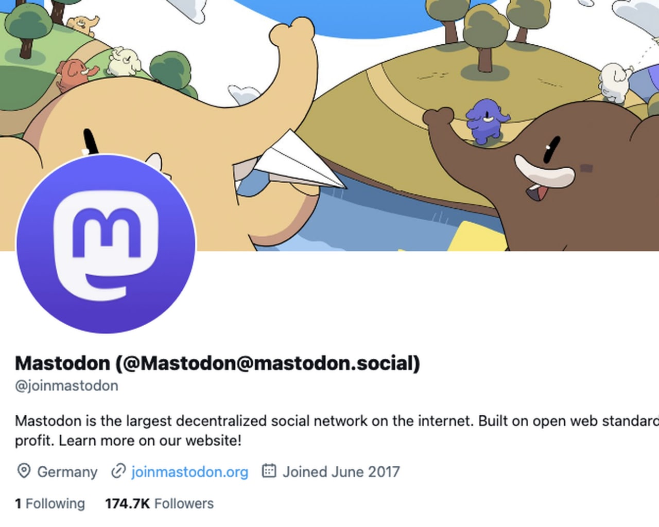The image size is (659, 527).
Task: Click the location pin icon
Action: click(24, 471)
